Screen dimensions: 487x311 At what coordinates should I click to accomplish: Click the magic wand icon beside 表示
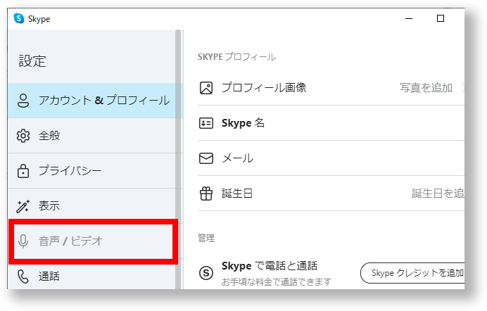[23, 206]
